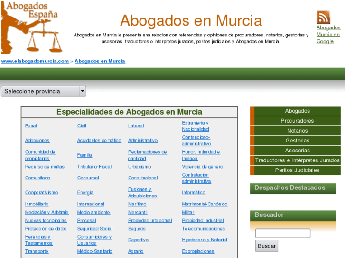The image size is (345, 258).
Task: Open Violencia de género link
Action: [203, 167]
